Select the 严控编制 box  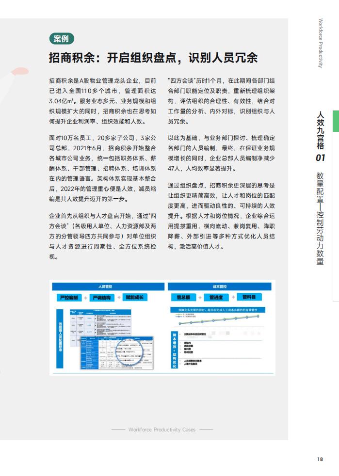coord(69,298)
